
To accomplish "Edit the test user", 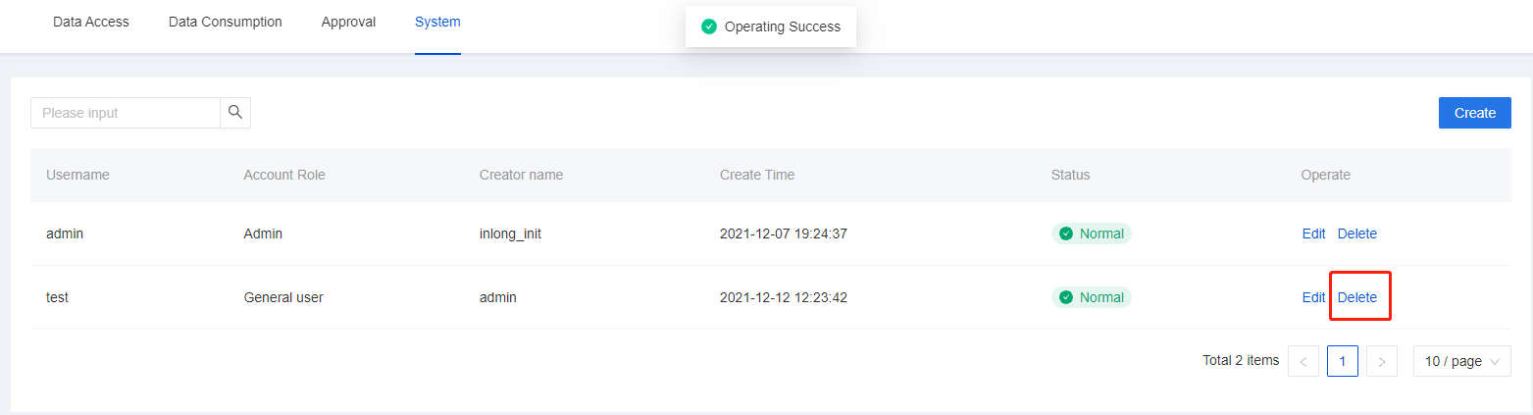I will 1313,297.
